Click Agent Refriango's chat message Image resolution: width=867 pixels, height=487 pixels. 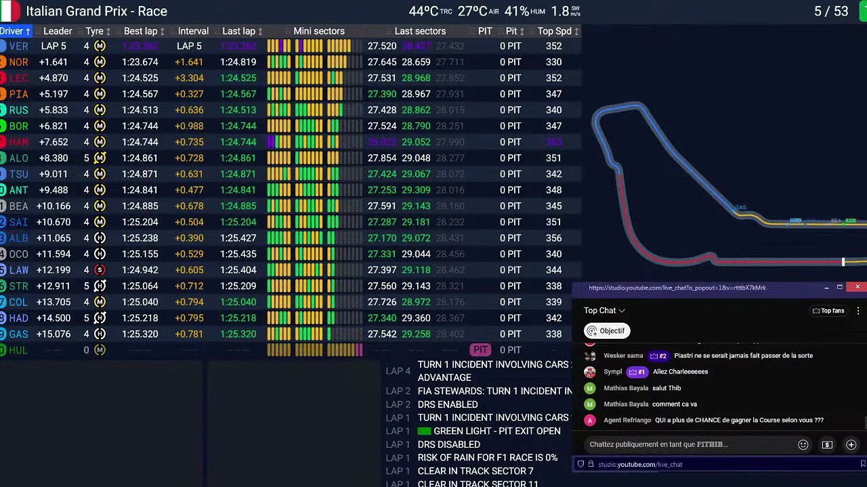739,420
